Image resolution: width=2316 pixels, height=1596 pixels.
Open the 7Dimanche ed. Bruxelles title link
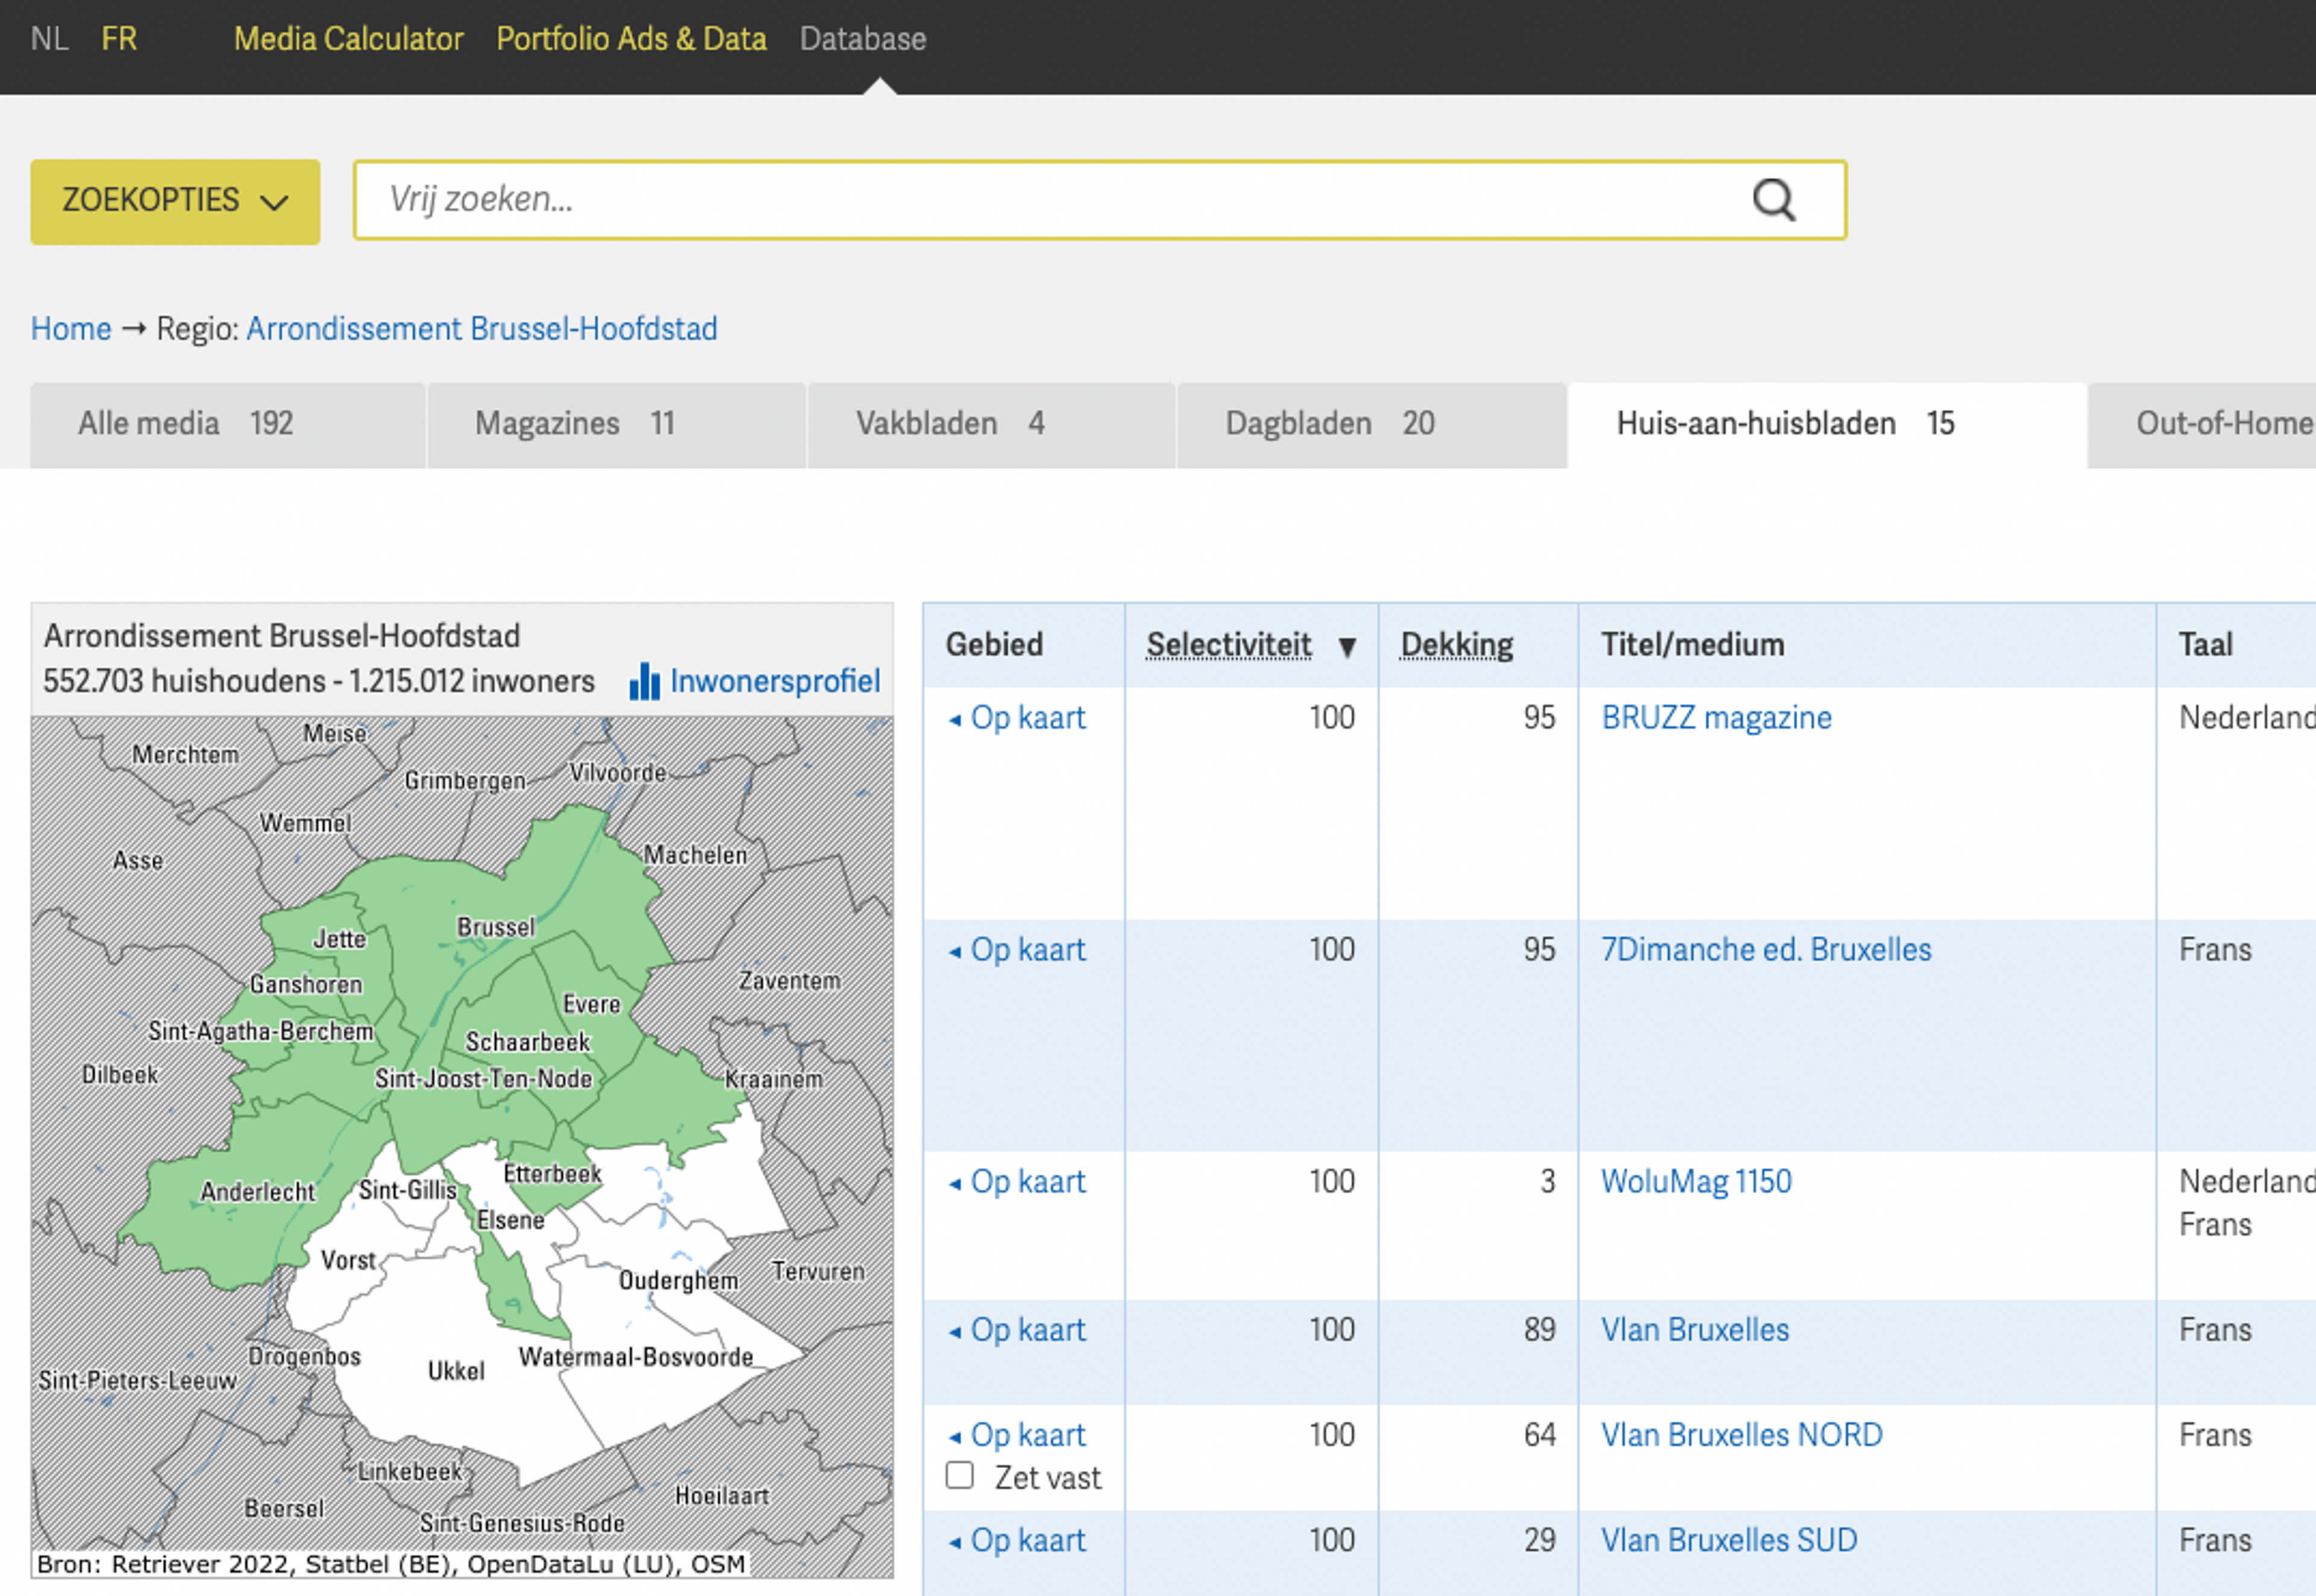(x=1765, y=949)
